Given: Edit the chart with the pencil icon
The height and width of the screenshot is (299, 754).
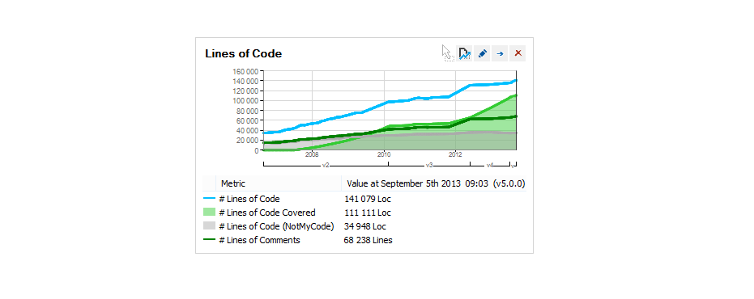Looking at the screenshot, I should pos(483,53).
